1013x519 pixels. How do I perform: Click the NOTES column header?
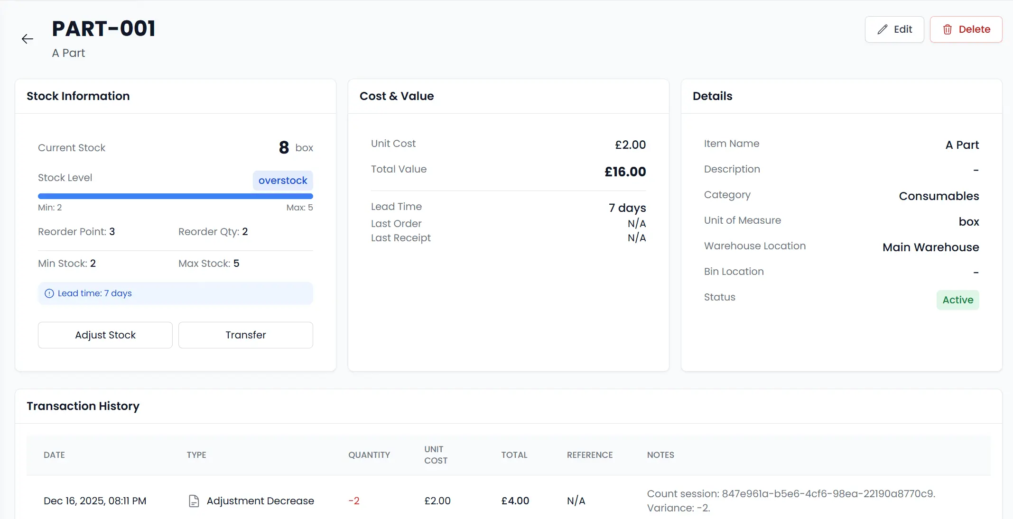[660, 455]
